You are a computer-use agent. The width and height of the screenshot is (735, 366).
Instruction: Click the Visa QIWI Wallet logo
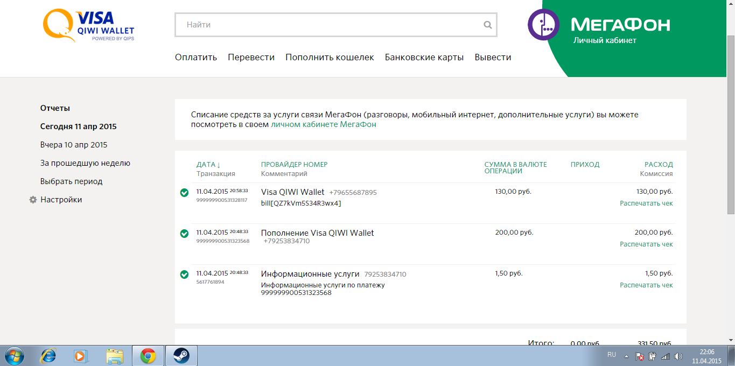pyautogui.click(x=88, y=26)
